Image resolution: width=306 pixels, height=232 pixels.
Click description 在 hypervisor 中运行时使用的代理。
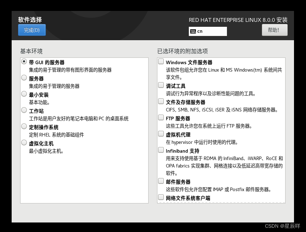[x=202, y=142]
